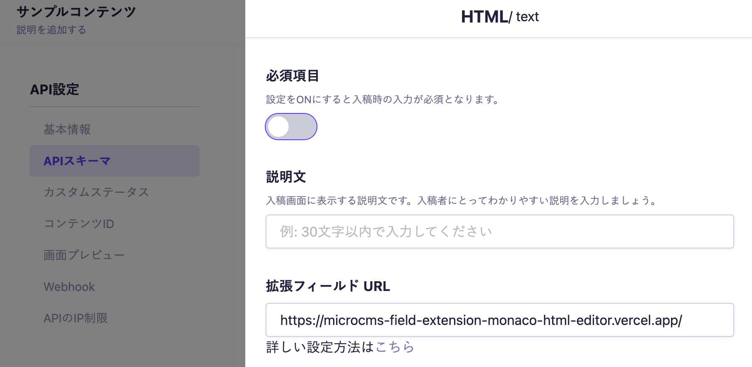Click the サンプルコンテンツ title

pos(76,11)
